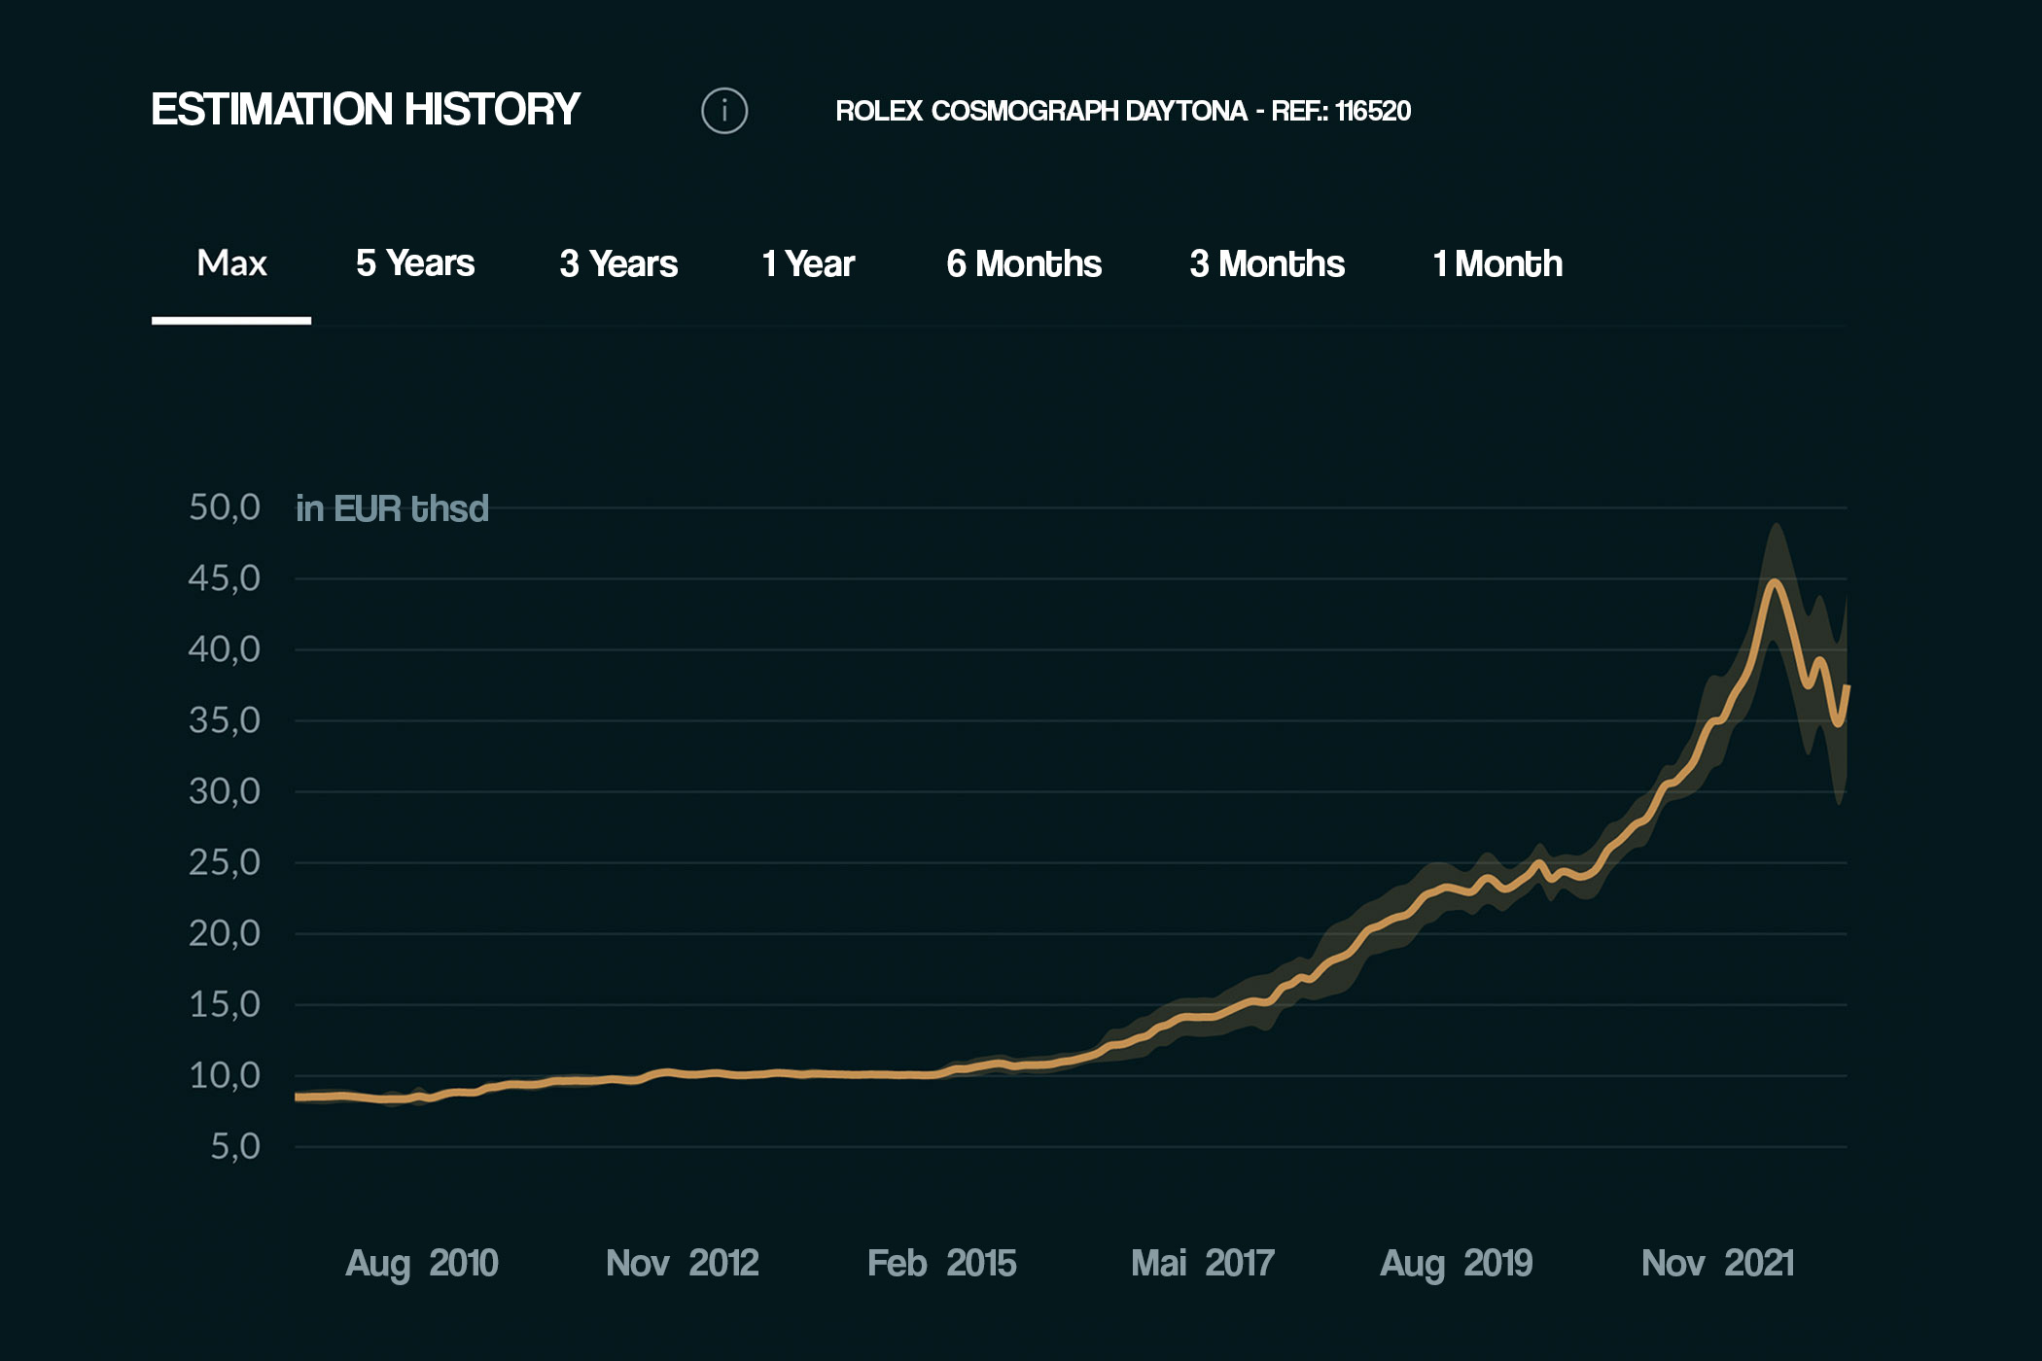Click the Mai 2017 axis label
The width and height of the screenshot is (2042, 1361).
click(1202, 1263)
